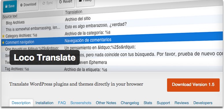This screenshot has width=224, height=109.
Task: Click translation 'Archivo del sitio'
Action: click(78, 19)
